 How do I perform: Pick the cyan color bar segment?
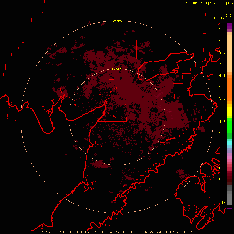pos(230,143)
